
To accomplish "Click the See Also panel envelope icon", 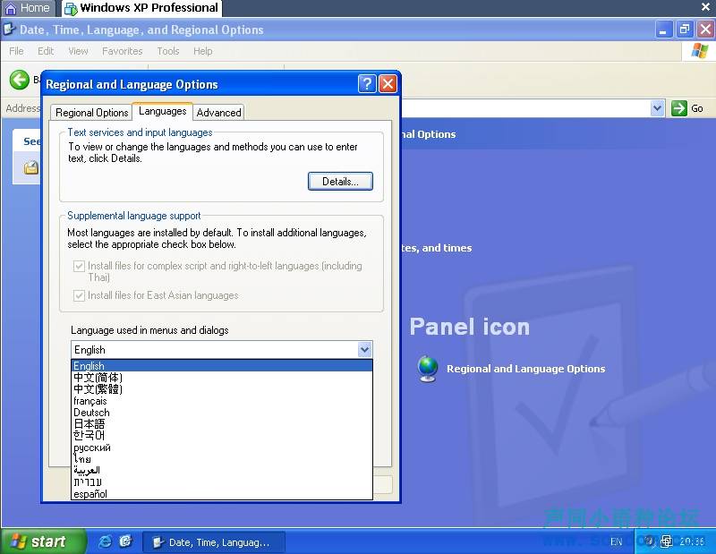I will tap(31, 167).
